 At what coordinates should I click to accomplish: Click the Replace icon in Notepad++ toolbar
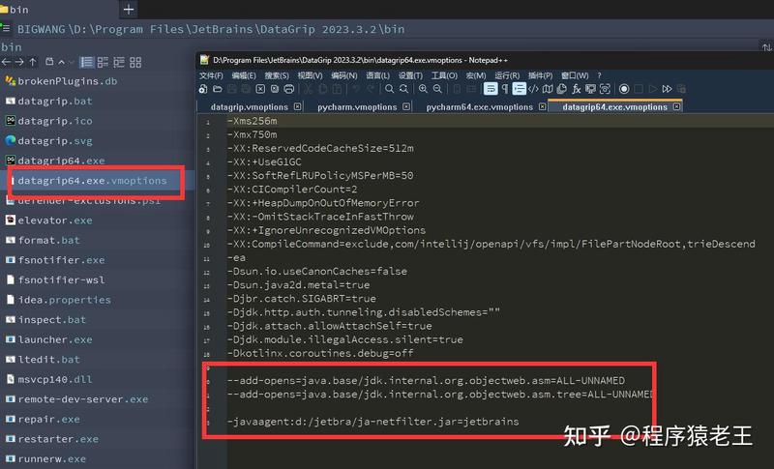[x=403, y=89]
